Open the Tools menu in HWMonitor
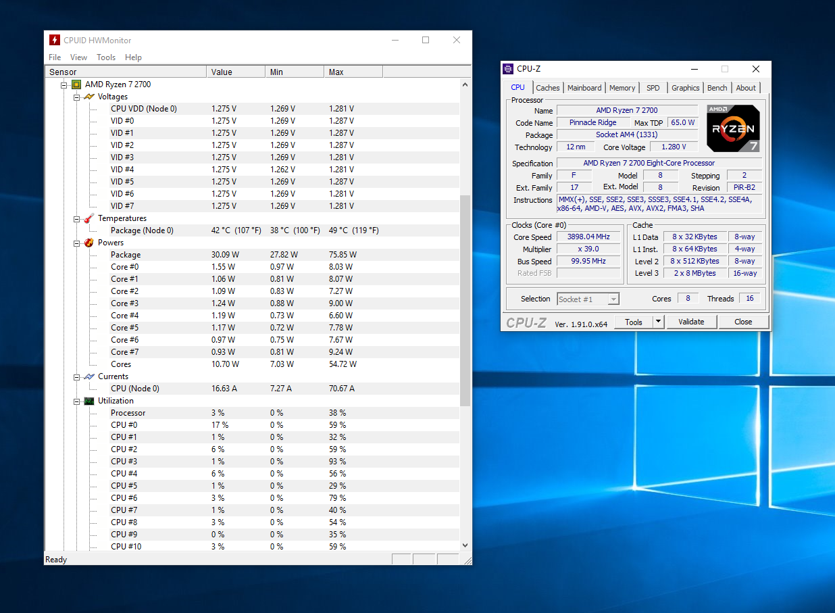 pyautogui.click(x=106, y=57)
